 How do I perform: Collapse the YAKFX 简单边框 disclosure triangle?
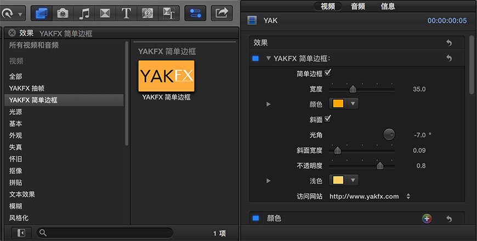pos(268,59)
